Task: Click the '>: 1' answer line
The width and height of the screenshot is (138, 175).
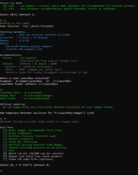Action: 3,20
